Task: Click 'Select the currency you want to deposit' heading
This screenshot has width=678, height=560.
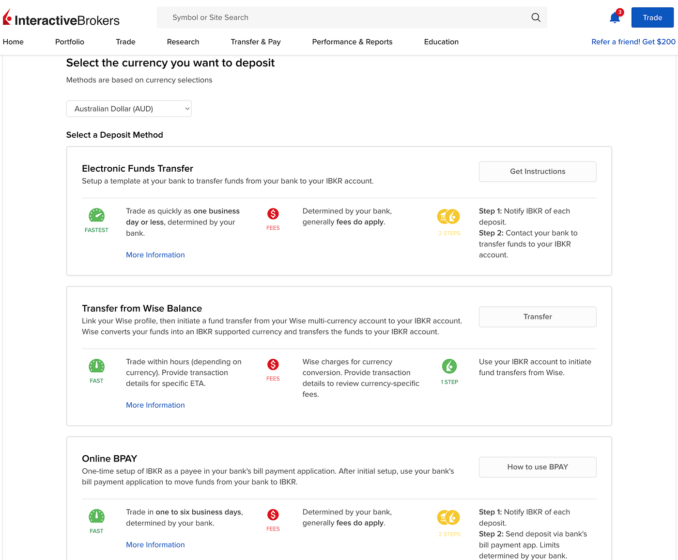Action: (170, 63)
